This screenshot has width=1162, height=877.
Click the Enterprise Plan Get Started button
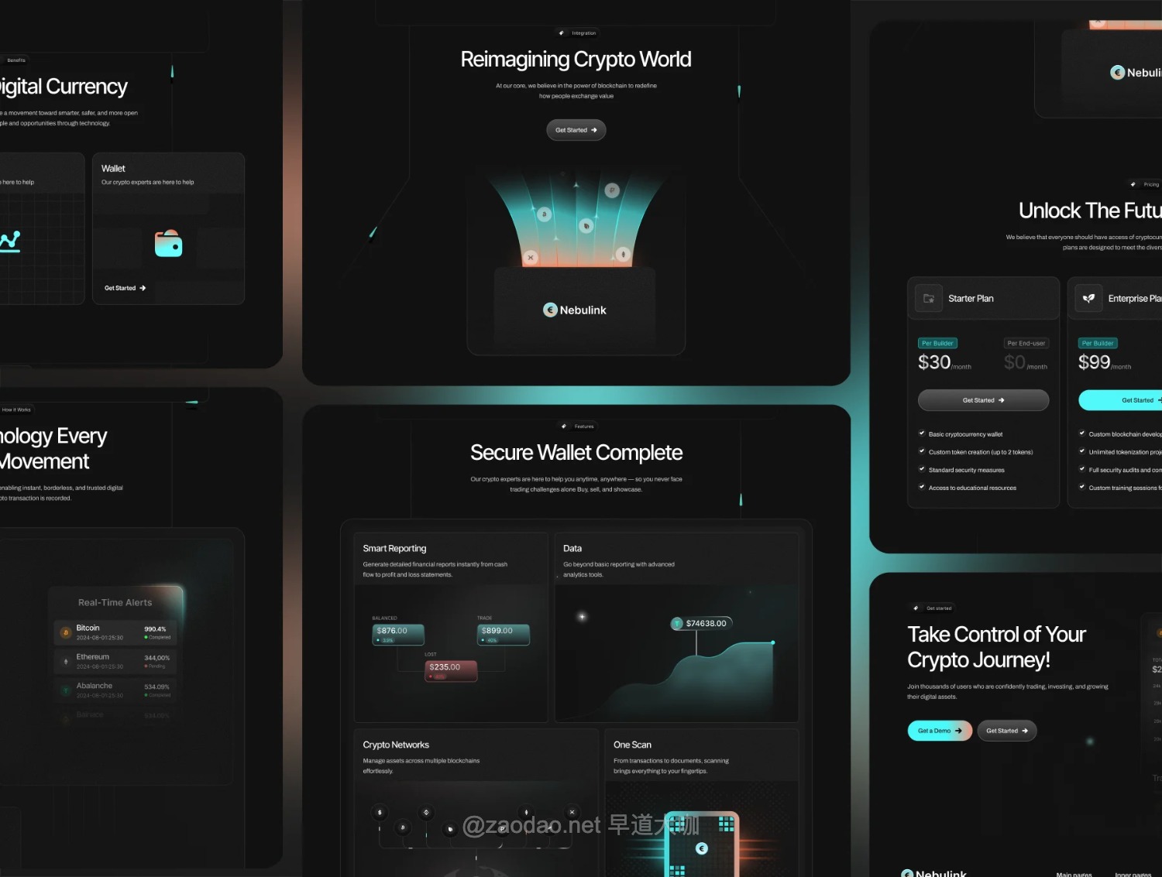(1120, 400)
